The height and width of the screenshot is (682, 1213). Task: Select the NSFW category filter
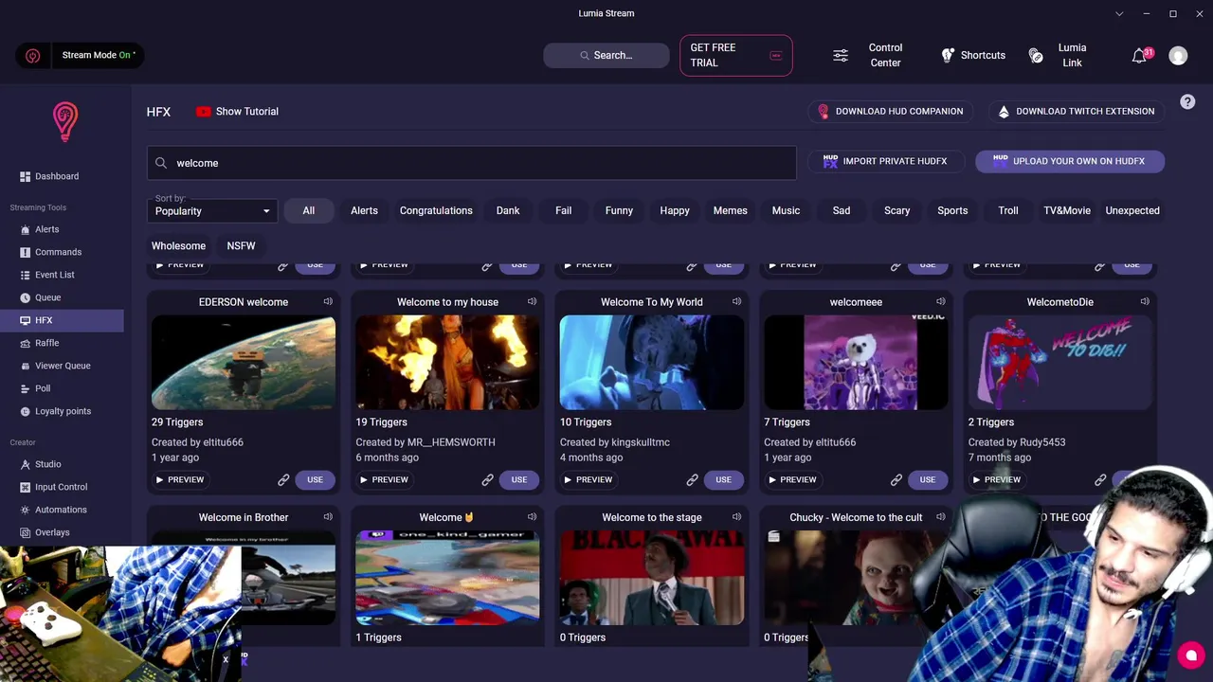242,246
